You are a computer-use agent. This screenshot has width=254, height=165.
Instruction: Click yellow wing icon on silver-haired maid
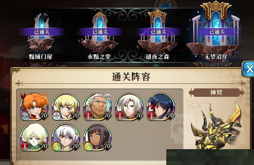(x=57, y=146)
